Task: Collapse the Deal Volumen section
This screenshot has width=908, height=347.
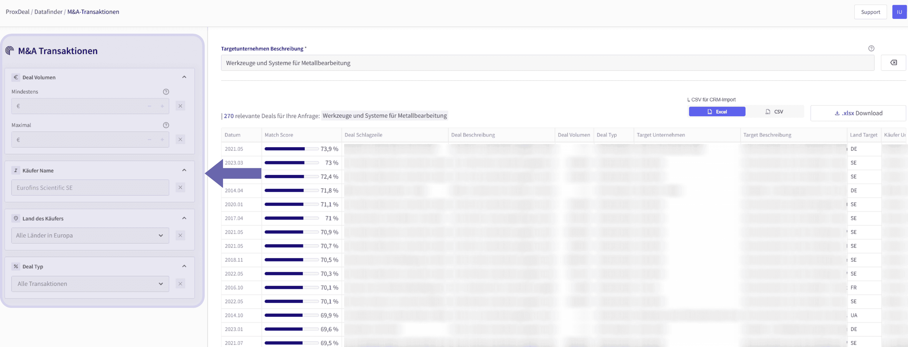Action: [184, 77]
